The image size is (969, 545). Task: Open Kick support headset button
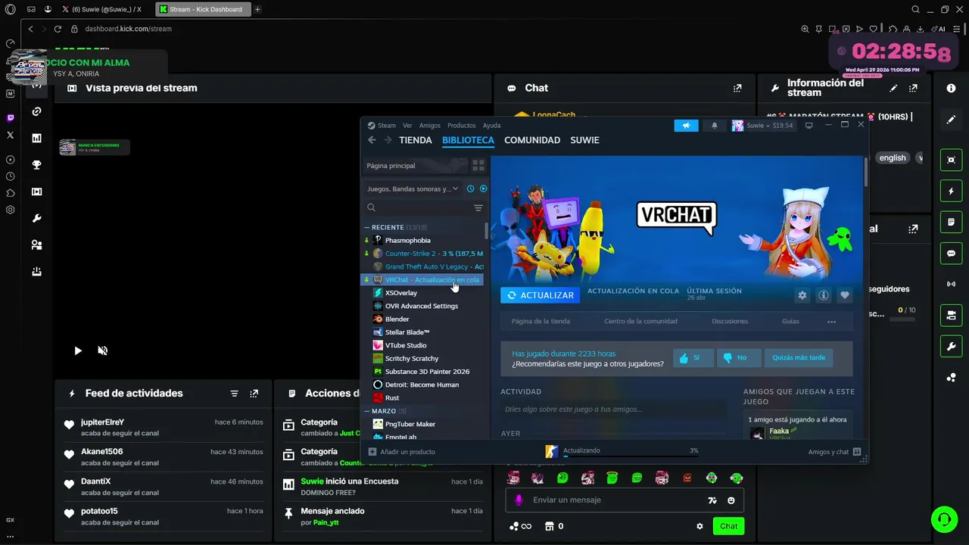944,519
